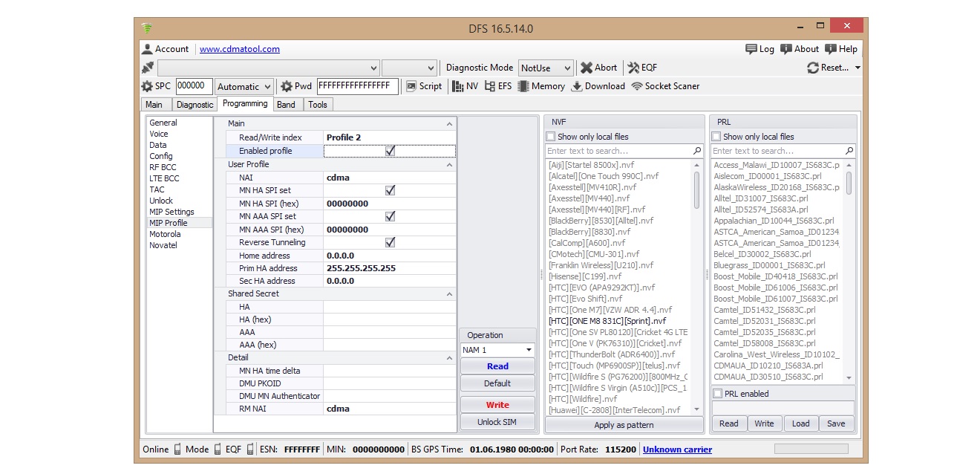This screenshot has width=957, height=474.
Task: Switch to the Tools tab
Action: (x=318, y=105)
